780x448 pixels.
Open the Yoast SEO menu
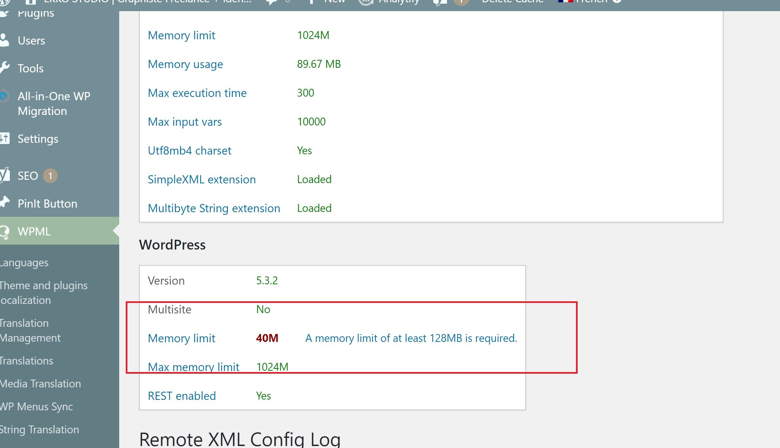coord(28,176)
